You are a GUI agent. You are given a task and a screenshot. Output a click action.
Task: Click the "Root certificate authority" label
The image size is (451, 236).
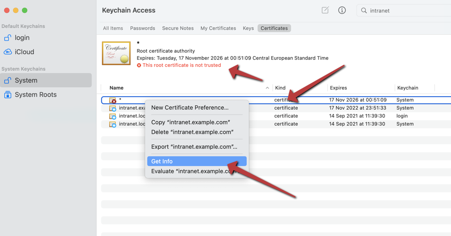166,51
